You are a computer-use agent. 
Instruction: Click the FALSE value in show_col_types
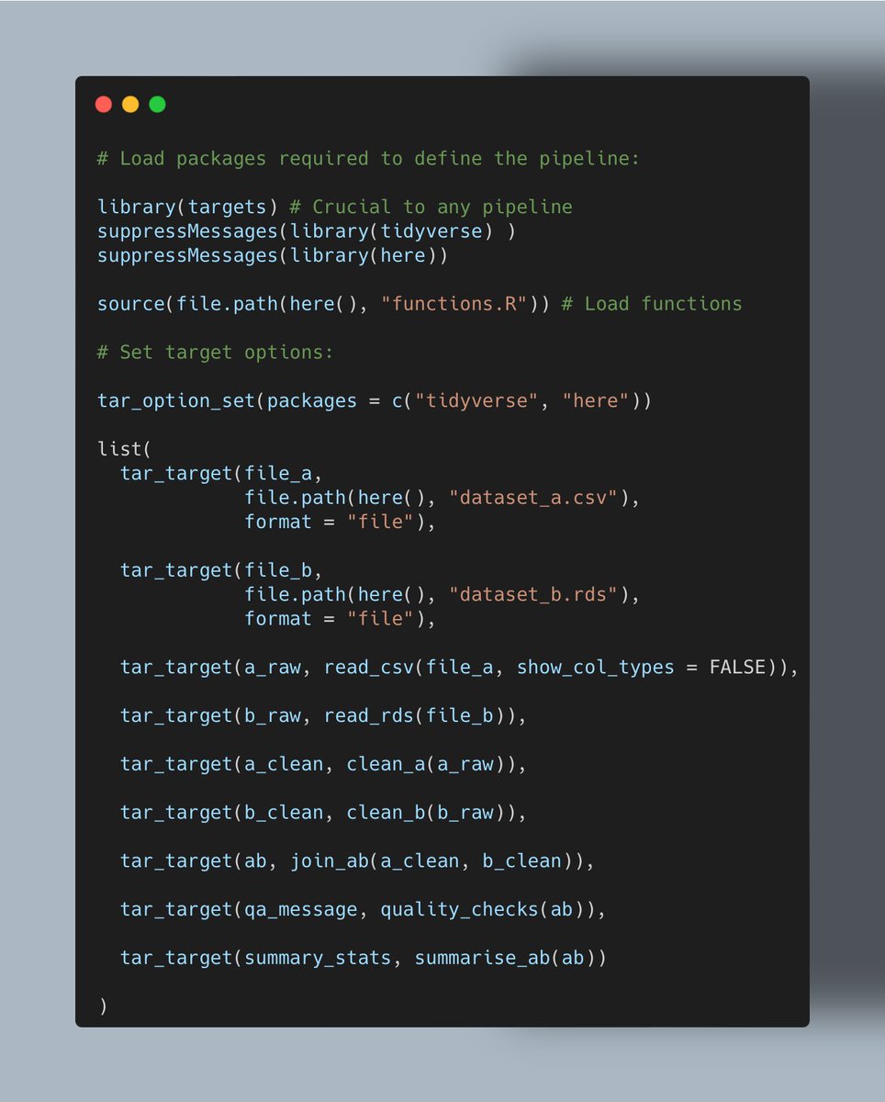click(737, 667)
